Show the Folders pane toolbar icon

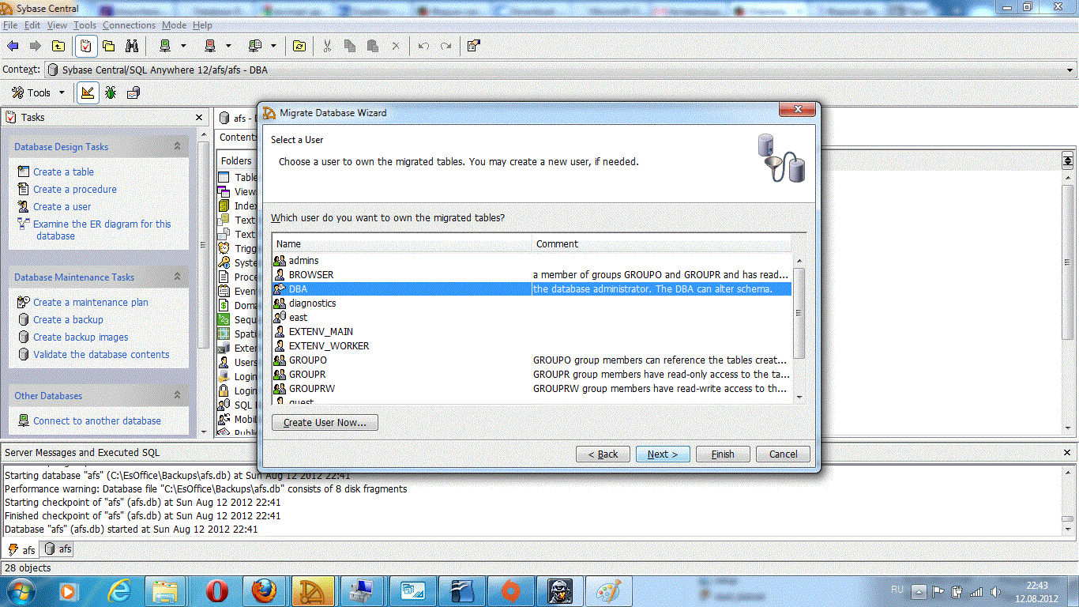pos(109,46)
